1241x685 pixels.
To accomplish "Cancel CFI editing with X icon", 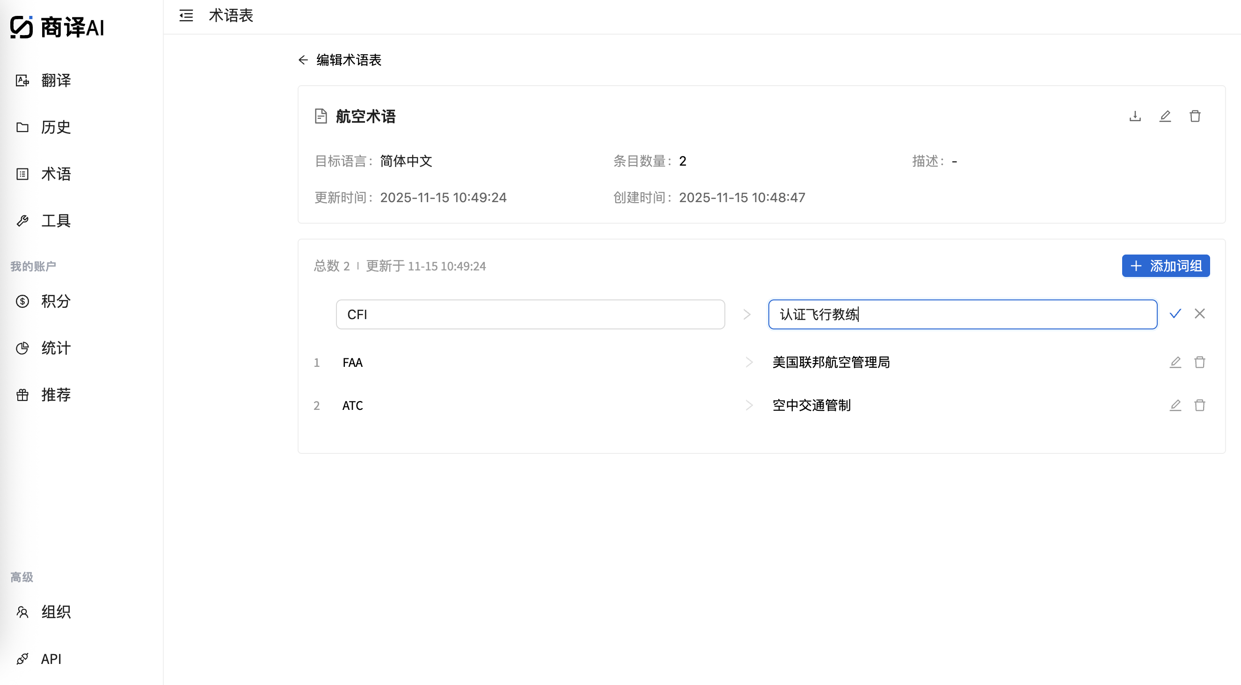I will point(1200,313).
